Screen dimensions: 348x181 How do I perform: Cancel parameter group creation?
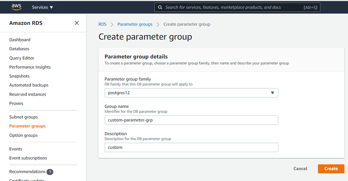pyautogui.click(x=300, y=169)
